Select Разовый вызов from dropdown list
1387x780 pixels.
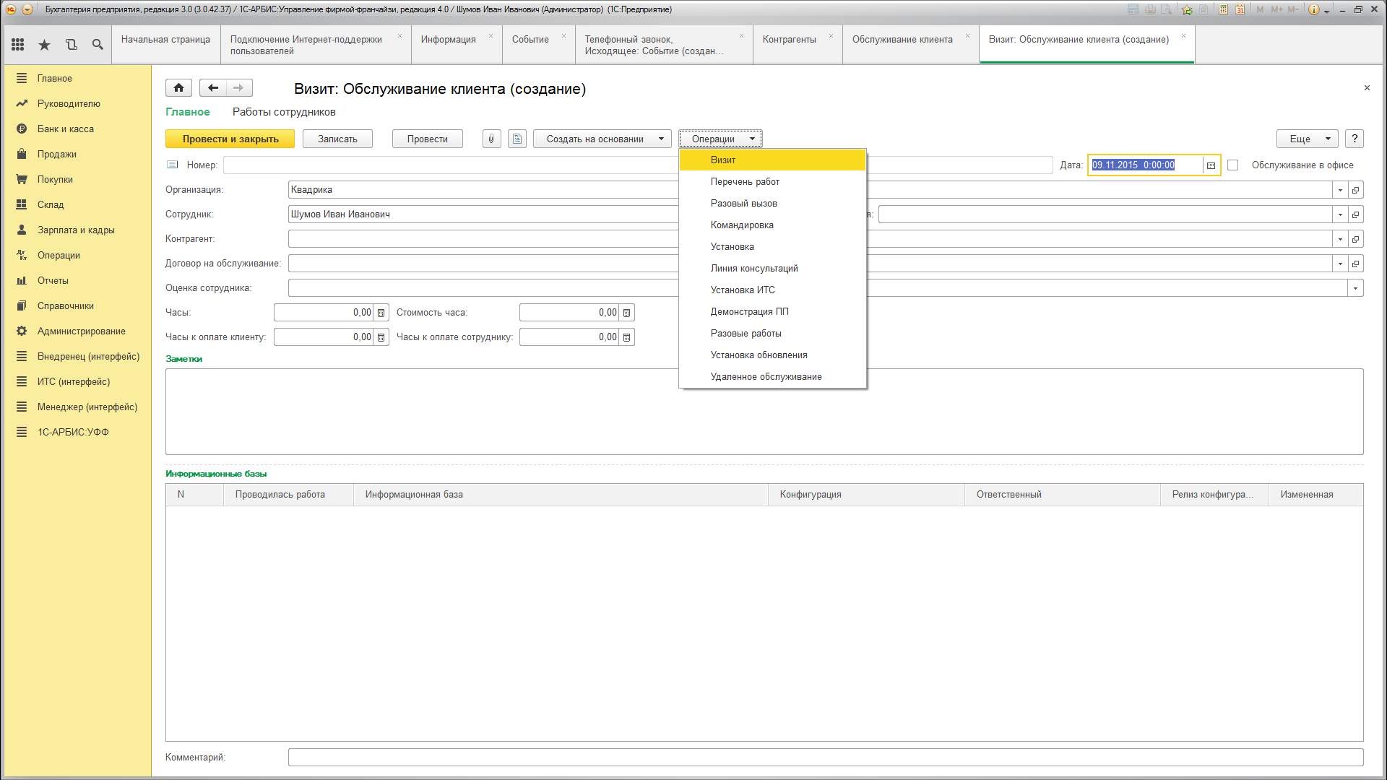pyautogui.click(x=744, y=203)
